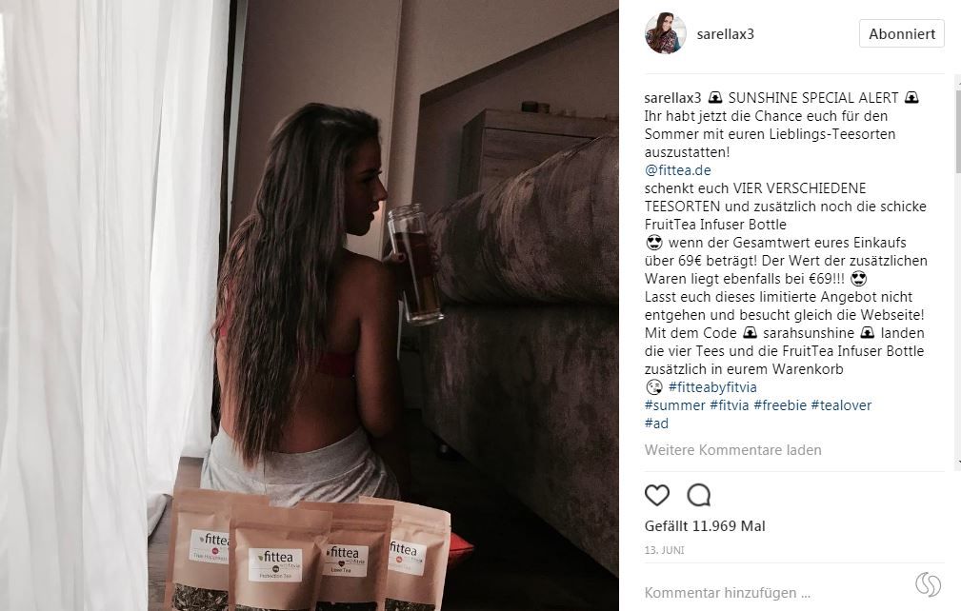This screenshot has height=611, width=961.
Task: Click the down arrow of caption scrollbar
Action: click(x=958, y=463)
